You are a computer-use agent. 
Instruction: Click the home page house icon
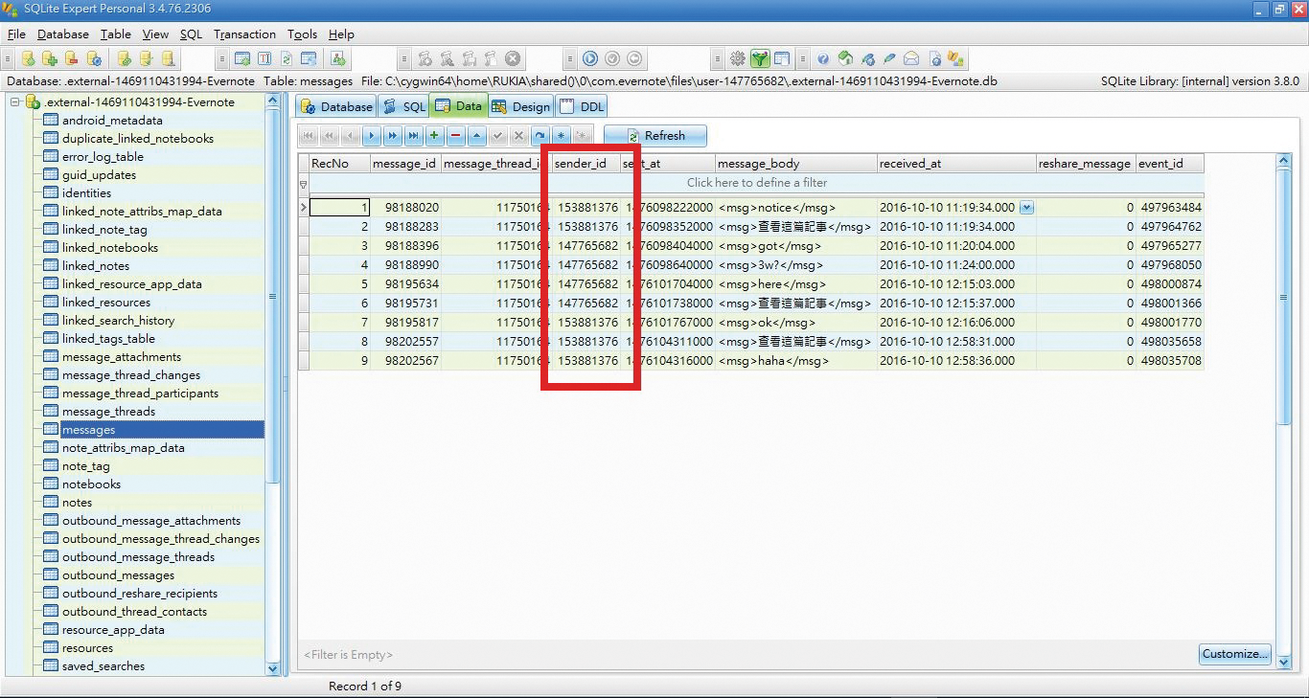coord(845,58)
